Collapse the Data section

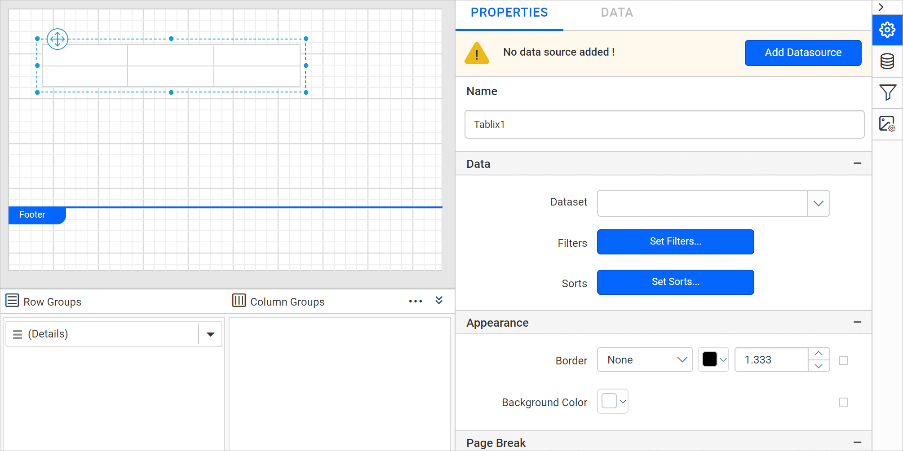[857, 163]
